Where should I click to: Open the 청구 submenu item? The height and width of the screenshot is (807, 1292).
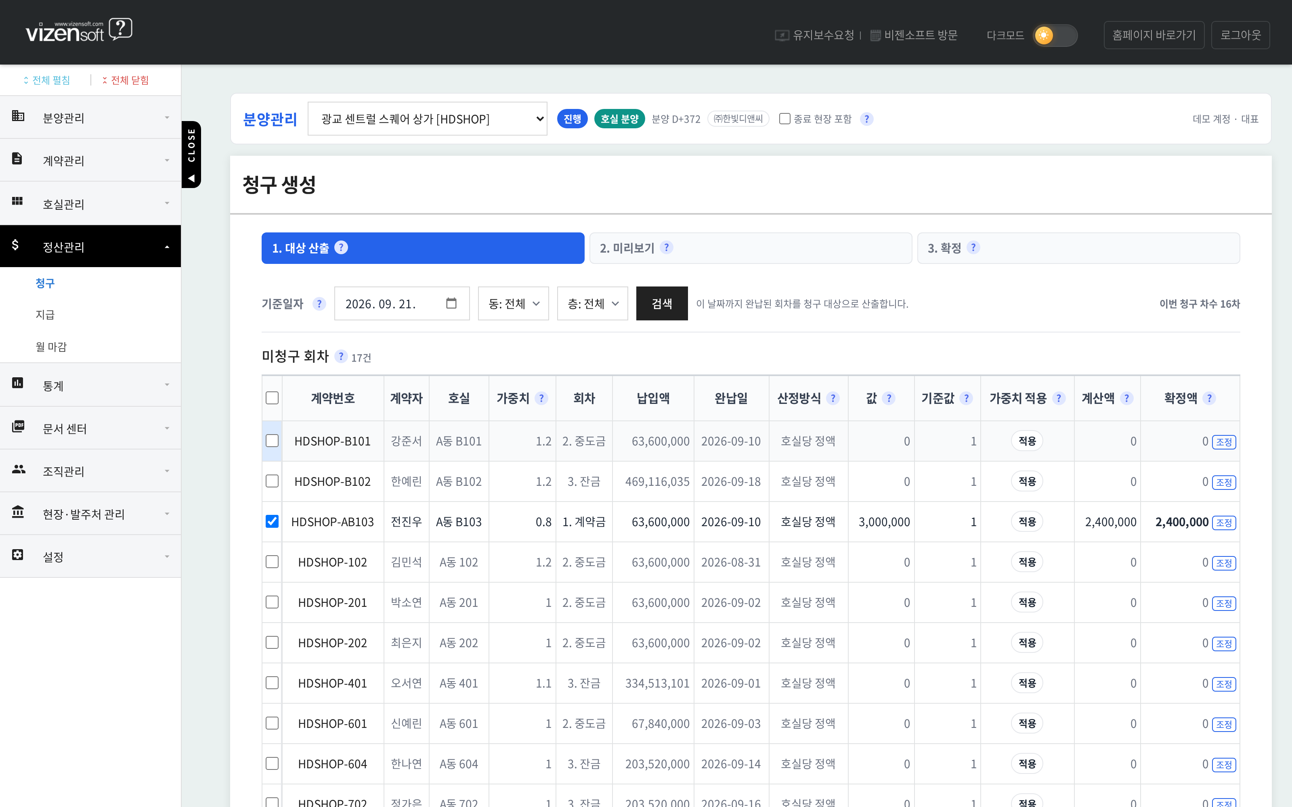45,283
